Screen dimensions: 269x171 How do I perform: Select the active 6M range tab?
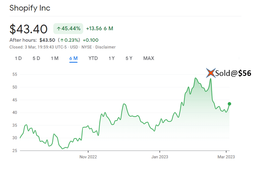73,58
